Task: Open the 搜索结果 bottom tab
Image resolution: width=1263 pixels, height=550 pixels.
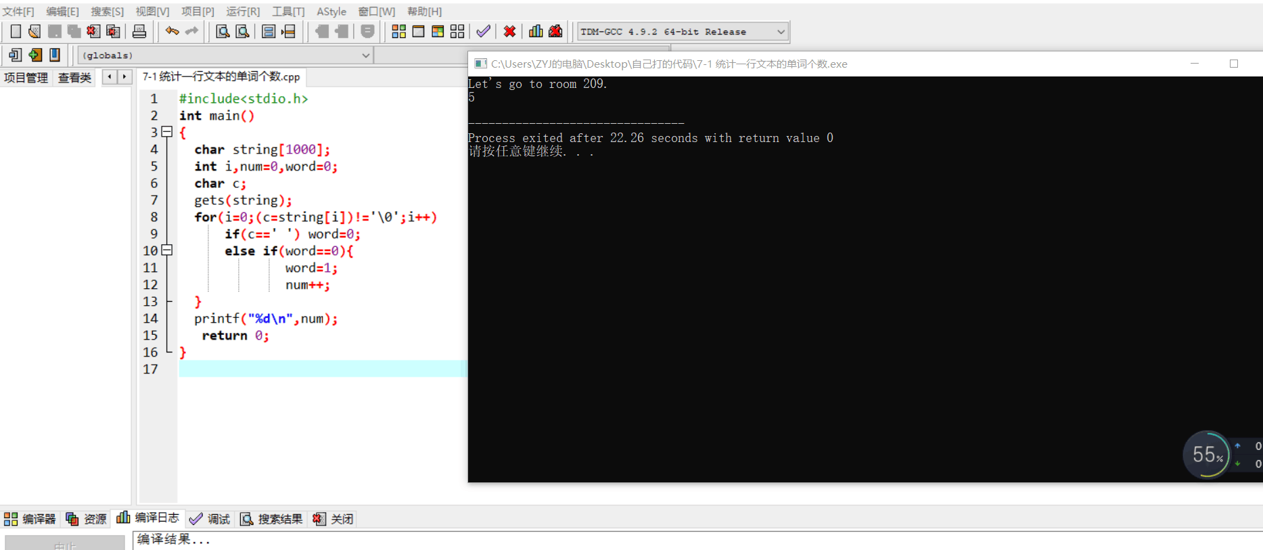Action: coord(271,519)
